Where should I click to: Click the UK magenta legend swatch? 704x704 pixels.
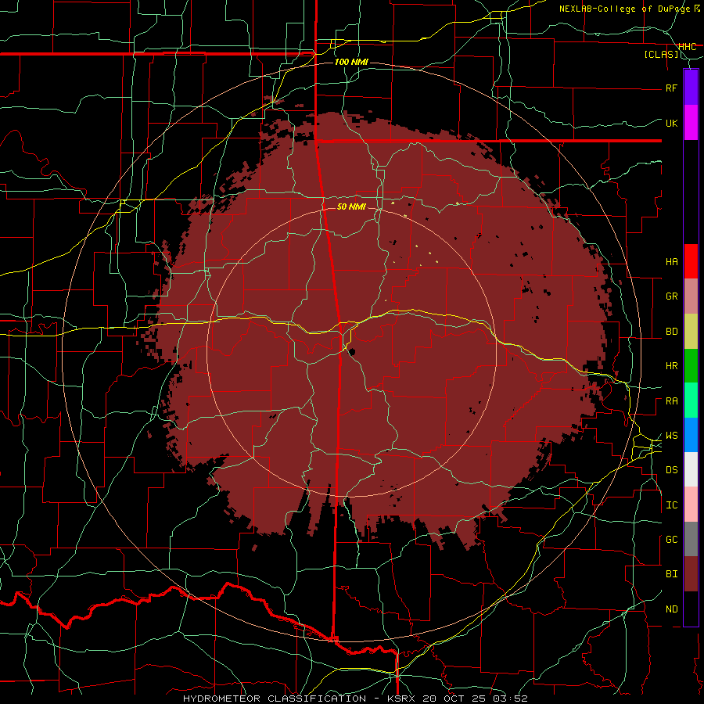[x=691, y=123]
